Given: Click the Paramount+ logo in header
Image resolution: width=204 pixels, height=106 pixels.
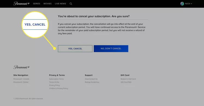Looking at the screenshot, I should (x=21, y=4).
